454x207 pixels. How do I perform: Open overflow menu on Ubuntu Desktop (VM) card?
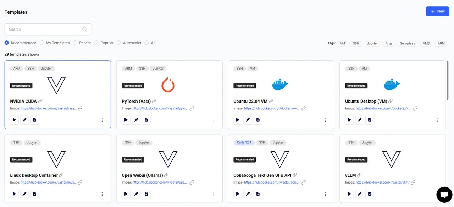437,120
